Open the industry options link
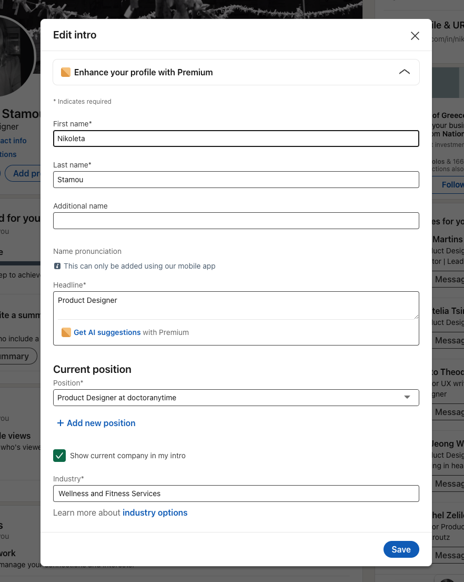The height and width of the screenshot is (582, 464). click(155, 512)
